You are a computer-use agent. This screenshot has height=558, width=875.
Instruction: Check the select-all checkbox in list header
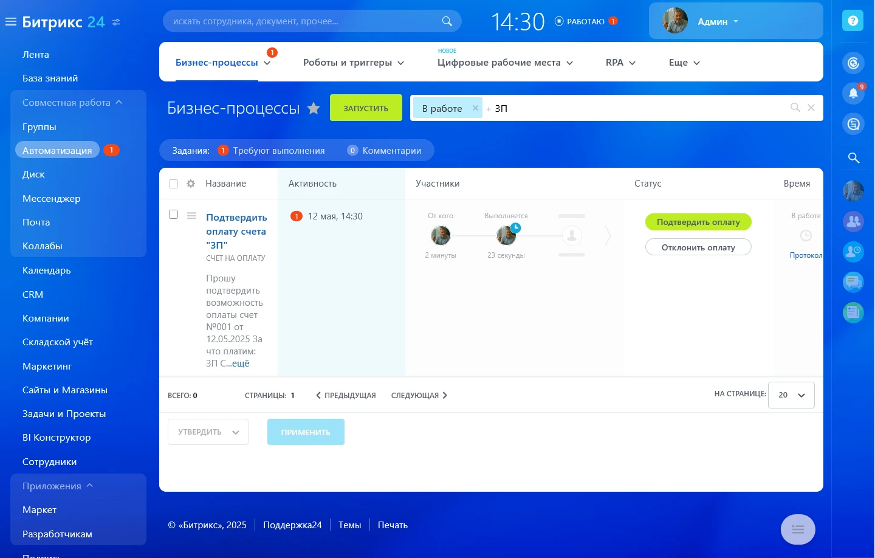coord(174,183)
